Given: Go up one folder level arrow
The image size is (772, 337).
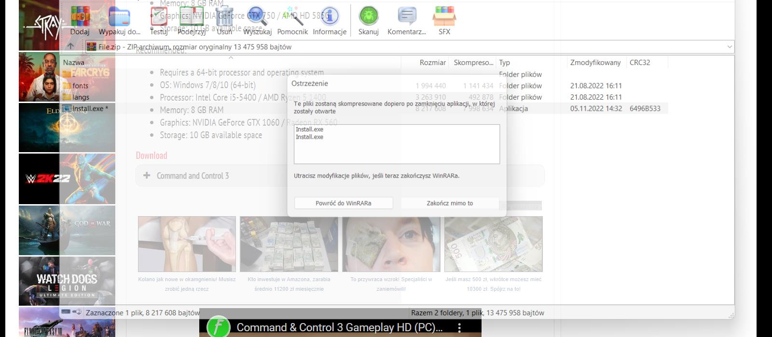Looking at the screenshot, I should click(x=70, y=47).
